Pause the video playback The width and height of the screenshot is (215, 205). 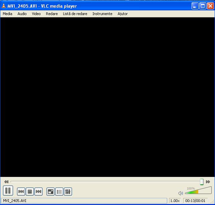click(x=8, y=191)
